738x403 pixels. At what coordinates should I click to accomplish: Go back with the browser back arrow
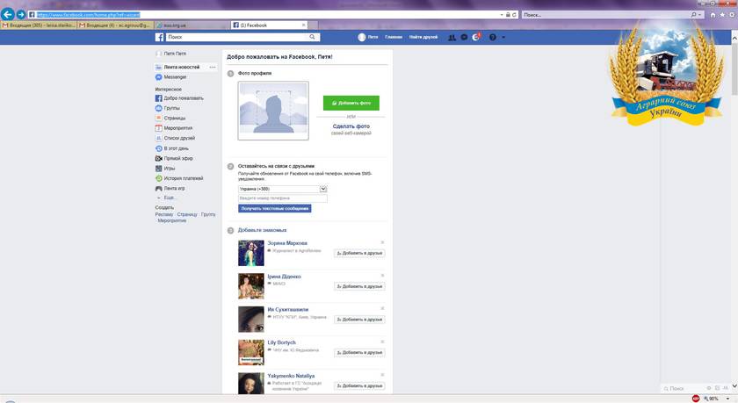(8, 15)
